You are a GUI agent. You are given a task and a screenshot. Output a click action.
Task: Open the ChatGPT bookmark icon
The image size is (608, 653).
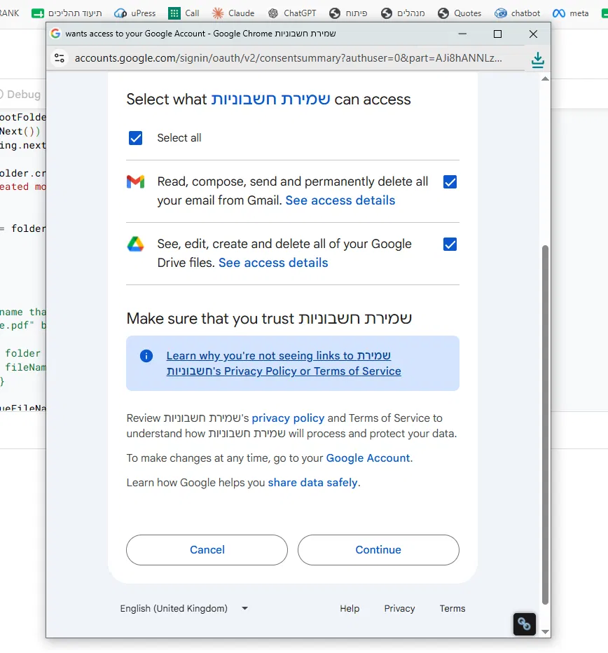point(273,13)
